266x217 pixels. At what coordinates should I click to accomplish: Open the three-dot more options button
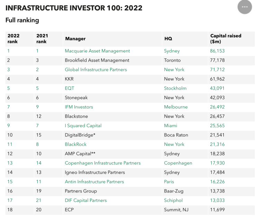pyautogui.click(x=245, y=7)
